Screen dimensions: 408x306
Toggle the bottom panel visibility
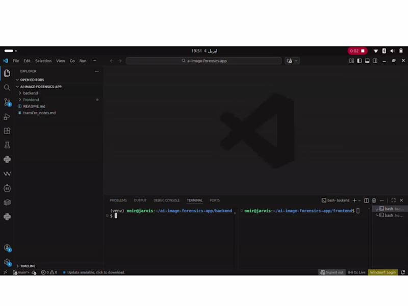click(x=367, y=61)
